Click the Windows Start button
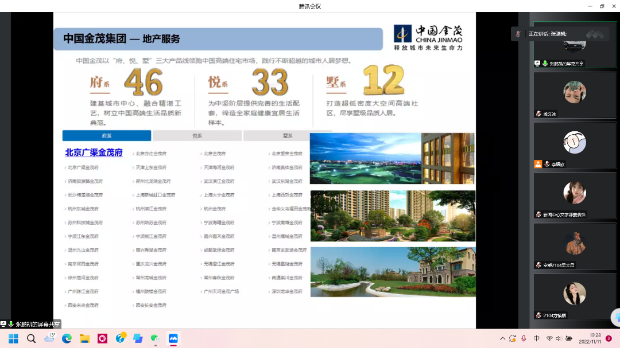620x348 pixels. [13, 338]
